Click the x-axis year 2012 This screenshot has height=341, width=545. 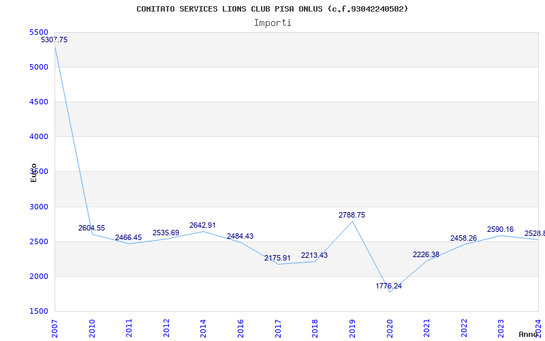click(166, 328)
